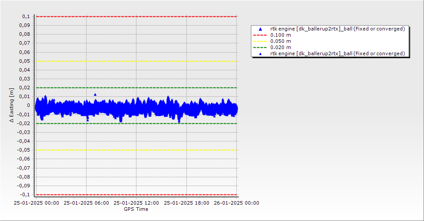Click the '0,02' y-axis tick label

[25, 88]
